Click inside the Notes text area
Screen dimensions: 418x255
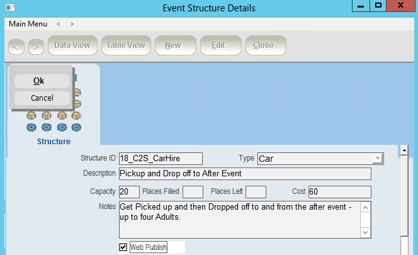coord(240,220)
